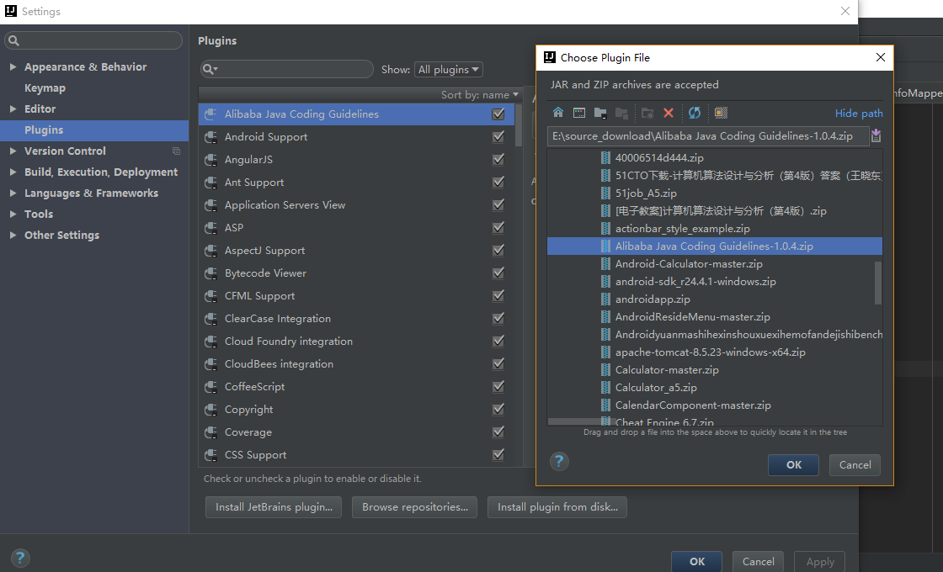
Task: Click the file tree vertical scrollbar
Action: (x=878, y=283)
